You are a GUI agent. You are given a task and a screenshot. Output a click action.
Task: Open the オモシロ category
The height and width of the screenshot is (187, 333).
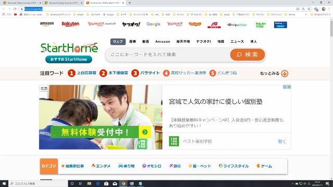tap(151, 166)
